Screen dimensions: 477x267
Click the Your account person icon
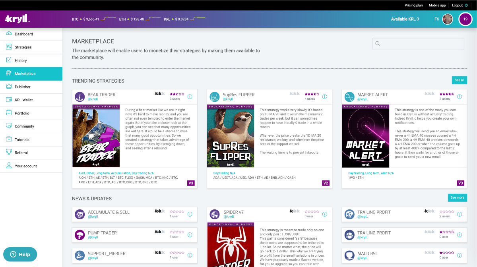point(9,165)
